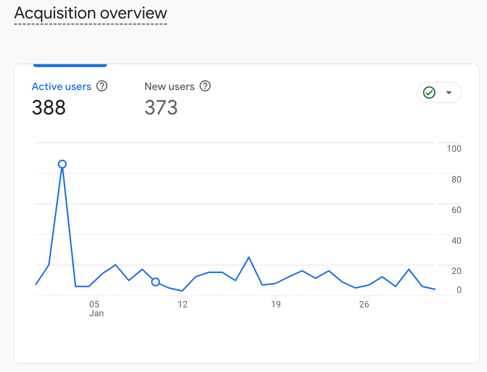487x372 pixels.
Task: Select the highest peak marker on the chart
Action: pos(62,164)
